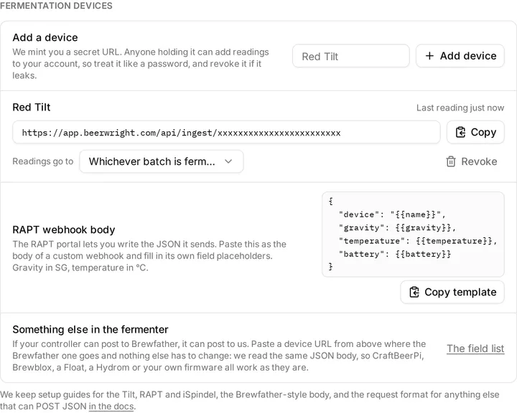Open the 'Readings go to' batch dropdown
The height and width of the screenshot is (413, 517).
click(x=162, y=161)
